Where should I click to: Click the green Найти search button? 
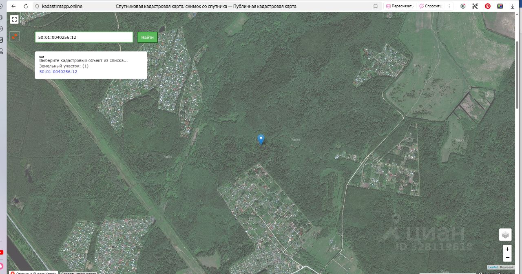click(147, 37)
